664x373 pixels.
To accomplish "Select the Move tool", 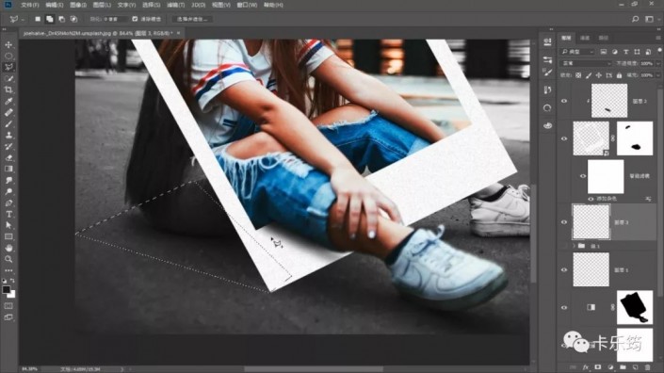I will coord(8,45).
